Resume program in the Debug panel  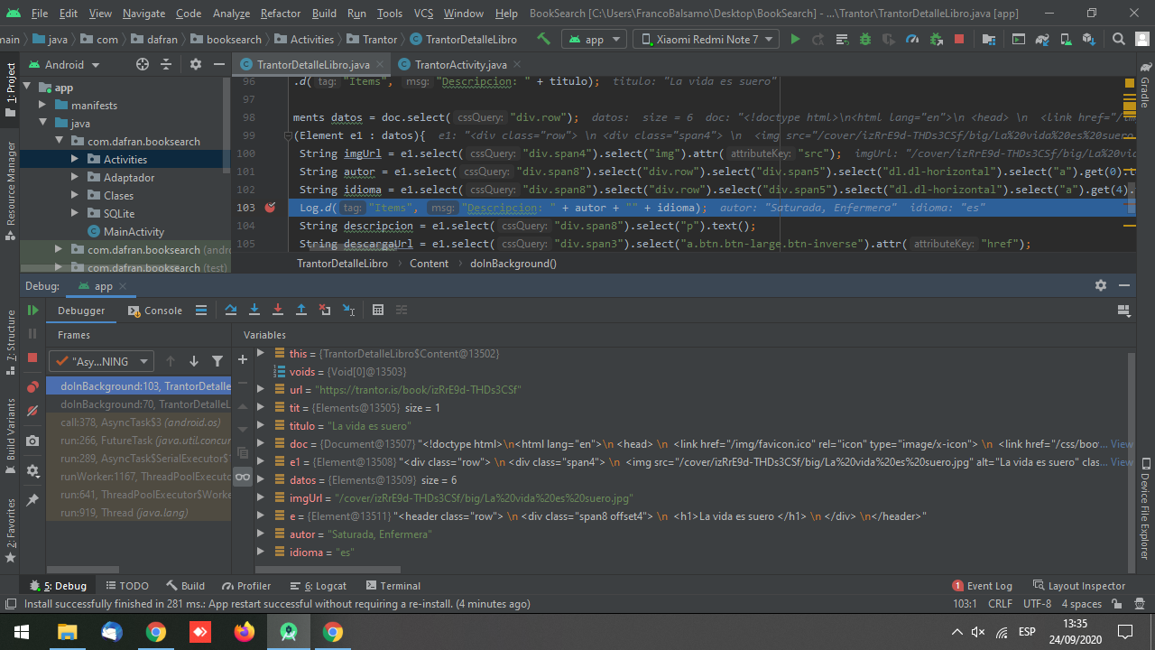(32, 310)
